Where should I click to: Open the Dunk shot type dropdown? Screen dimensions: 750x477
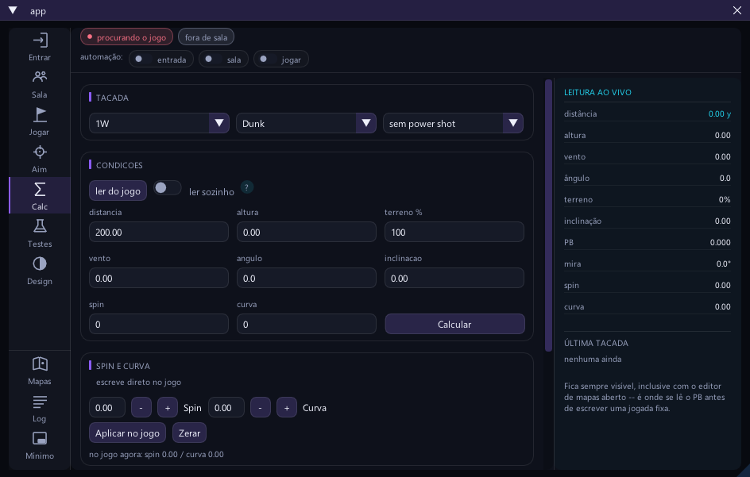(x=306, y=123)
